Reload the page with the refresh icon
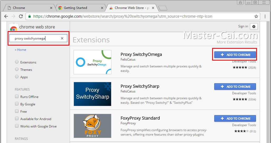Screen dimensions: 271x143 [21, 16]
